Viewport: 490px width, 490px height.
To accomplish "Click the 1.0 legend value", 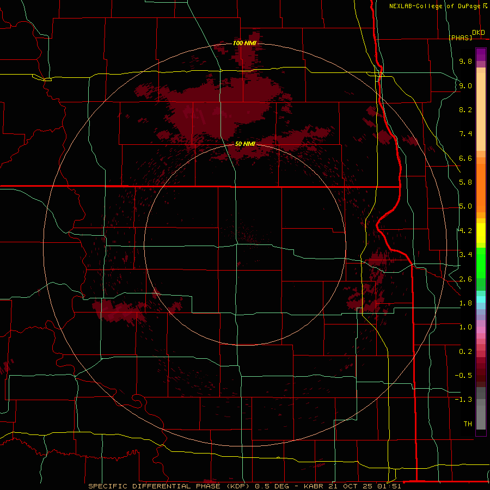I will coord(465,327).
